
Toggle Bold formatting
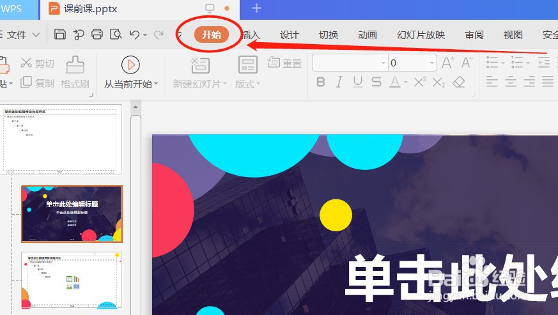[321, 82]
